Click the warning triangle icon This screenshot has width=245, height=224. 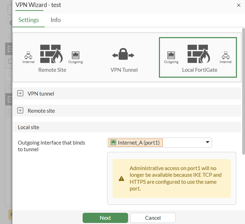(121, 178)
